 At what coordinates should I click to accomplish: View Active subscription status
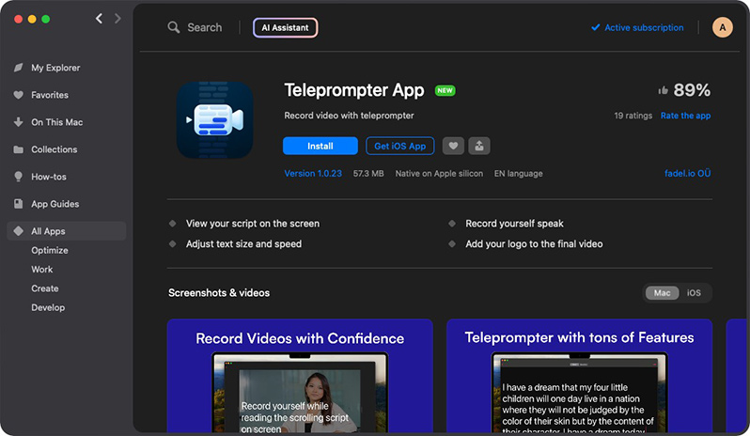click(x=637, y=28)
